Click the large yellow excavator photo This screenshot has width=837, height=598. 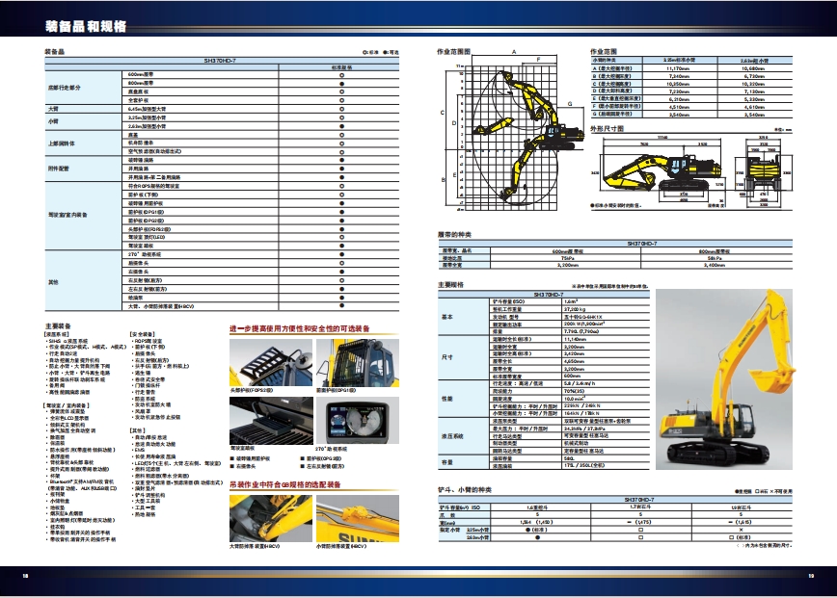click(724, 379)
